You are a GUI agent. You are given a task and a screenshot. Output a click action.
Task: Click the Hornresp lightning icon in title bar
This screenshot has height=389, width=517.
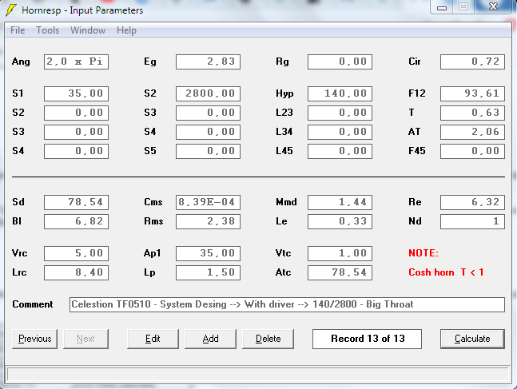point(10,10)
